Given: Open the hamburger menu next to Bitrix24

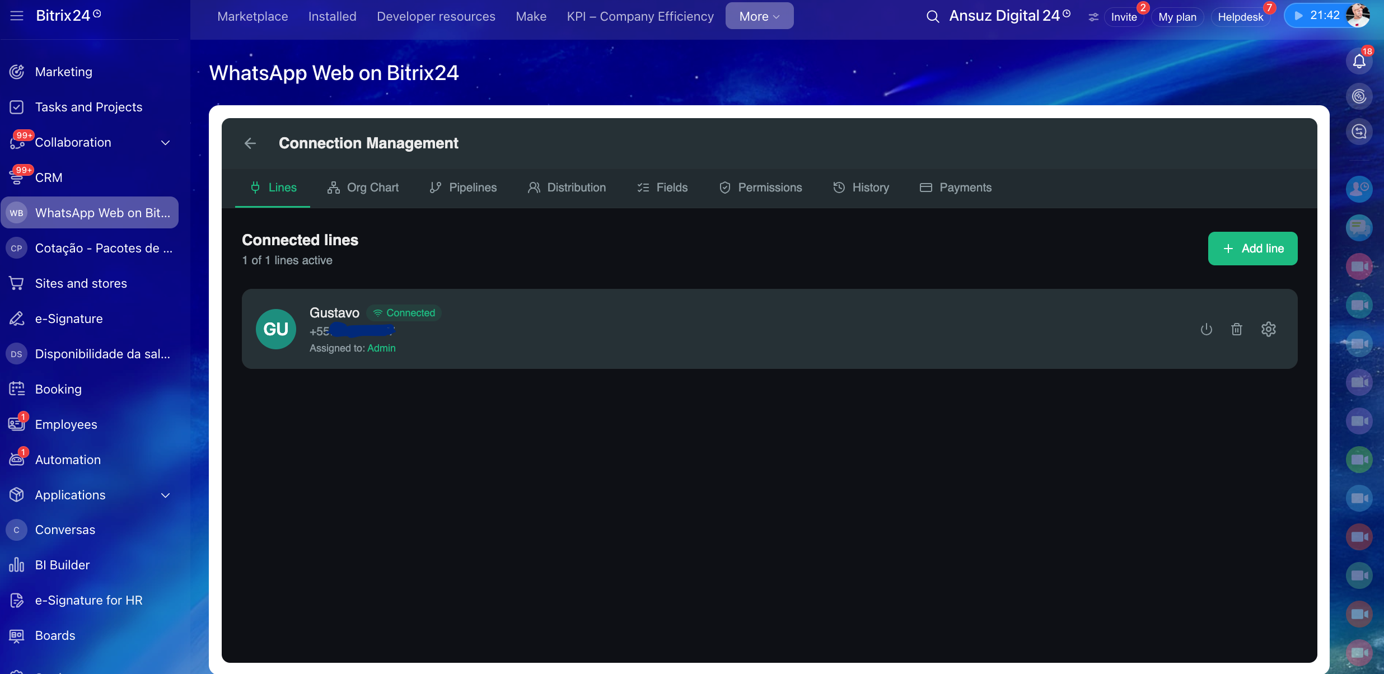Looking at the screenshot, I should tap(17, 16).
